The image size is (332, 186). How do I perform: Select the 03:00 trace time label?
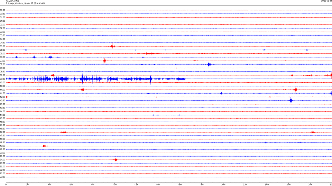2,32
